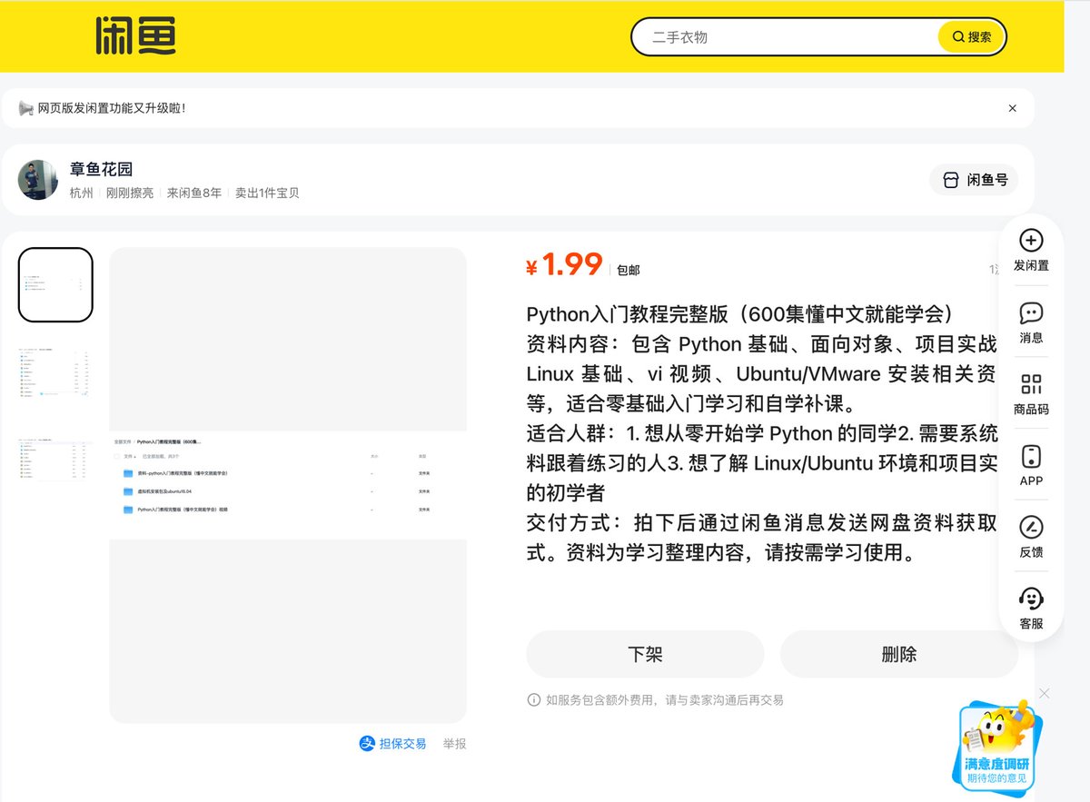This screenshot has height=802, width=1090.
Task: Click the speaker icon in announcement bar
Action: pyautogui.click(x=25, y=108)
